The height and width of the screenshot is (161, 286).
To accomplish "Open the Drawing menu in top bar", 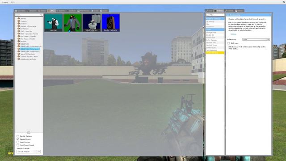I will point(4,2).
